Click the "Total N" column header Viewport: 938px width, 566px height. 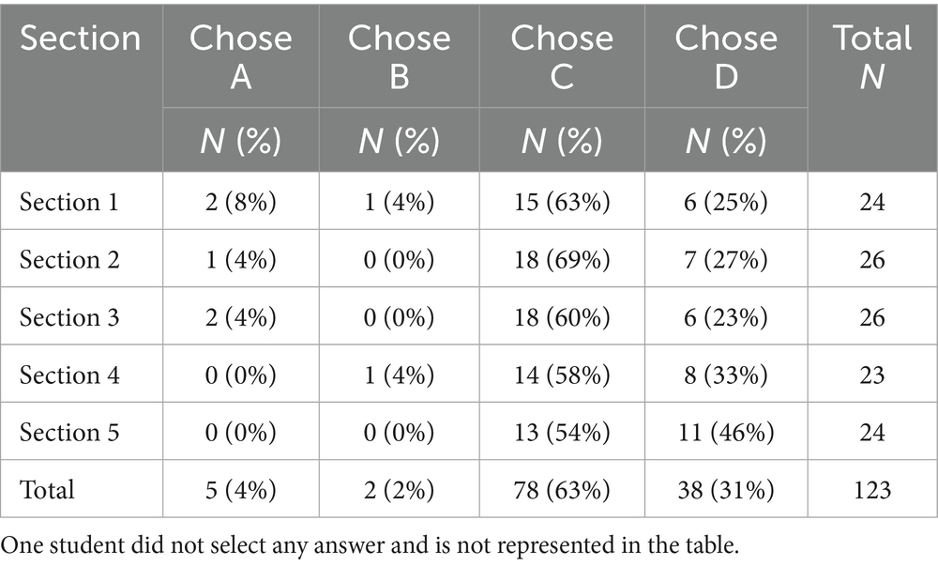[871, 58]
